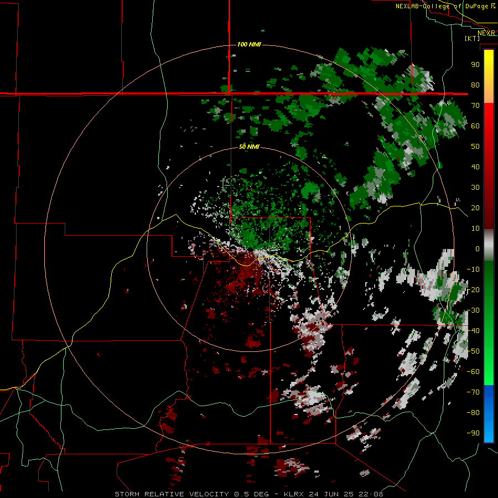Select the -40 scale label
Screen dimensions: 498x498
click(473, 331)
